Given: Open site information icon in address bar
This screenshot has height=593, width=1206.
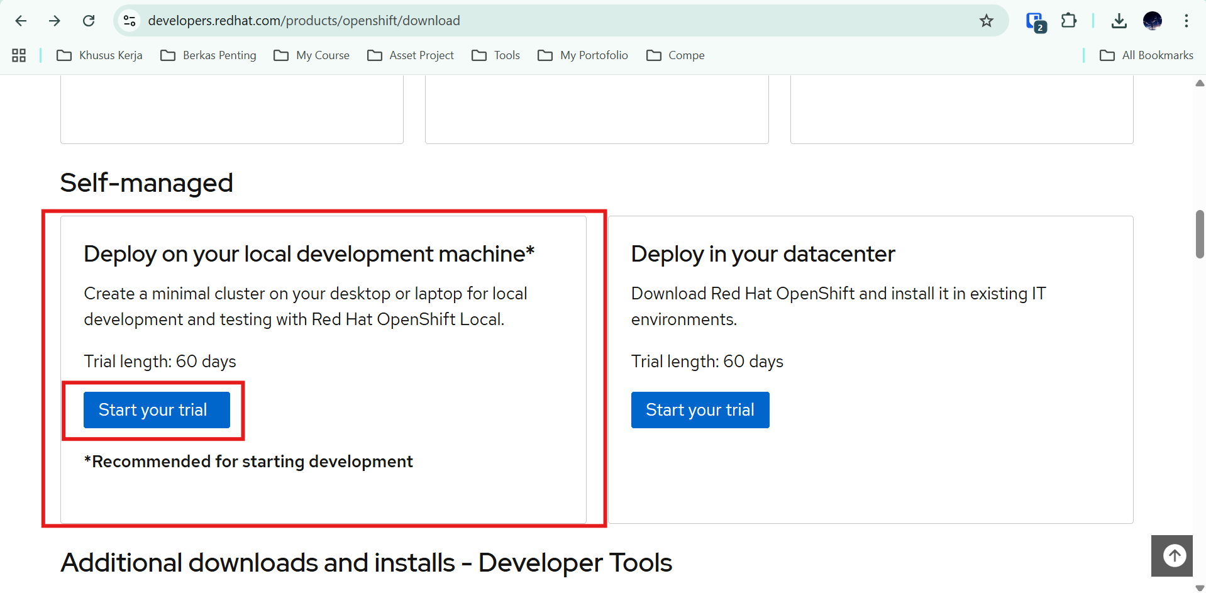Looking at the screenshot, I should (x=130, y=21).
